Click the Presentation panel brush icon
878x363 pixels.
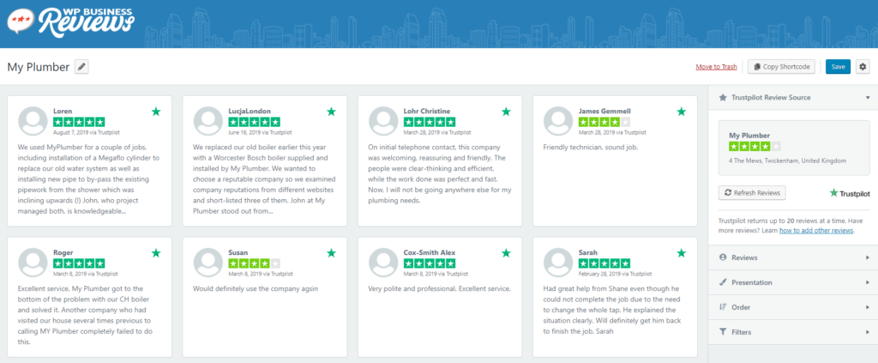(x=722, y=282)
